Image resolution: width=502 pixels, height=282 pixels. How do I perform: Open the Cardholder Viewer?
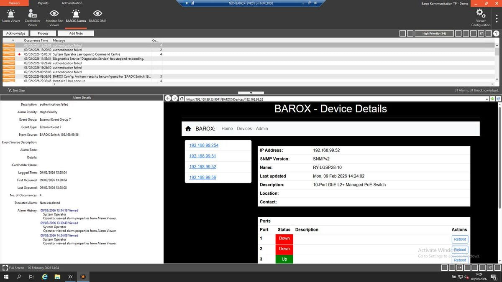point(32,18)
